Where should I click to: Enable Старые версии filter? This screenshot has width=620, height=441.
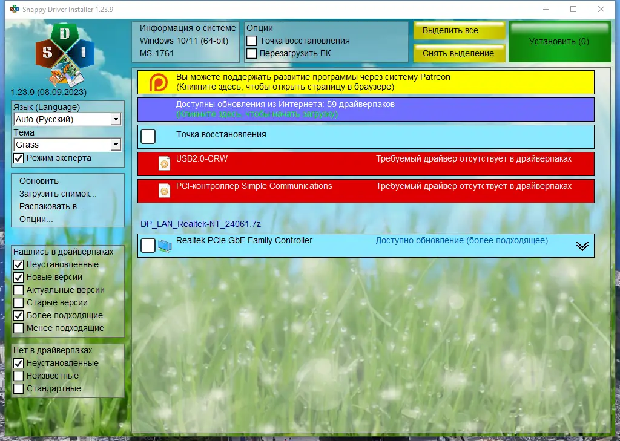tap(19, 302)
